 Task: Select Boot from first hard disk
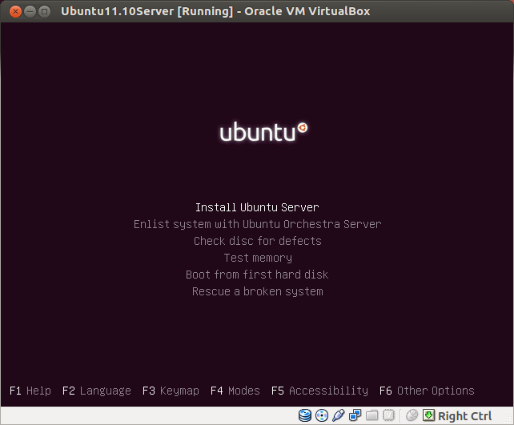coord(257,275)
